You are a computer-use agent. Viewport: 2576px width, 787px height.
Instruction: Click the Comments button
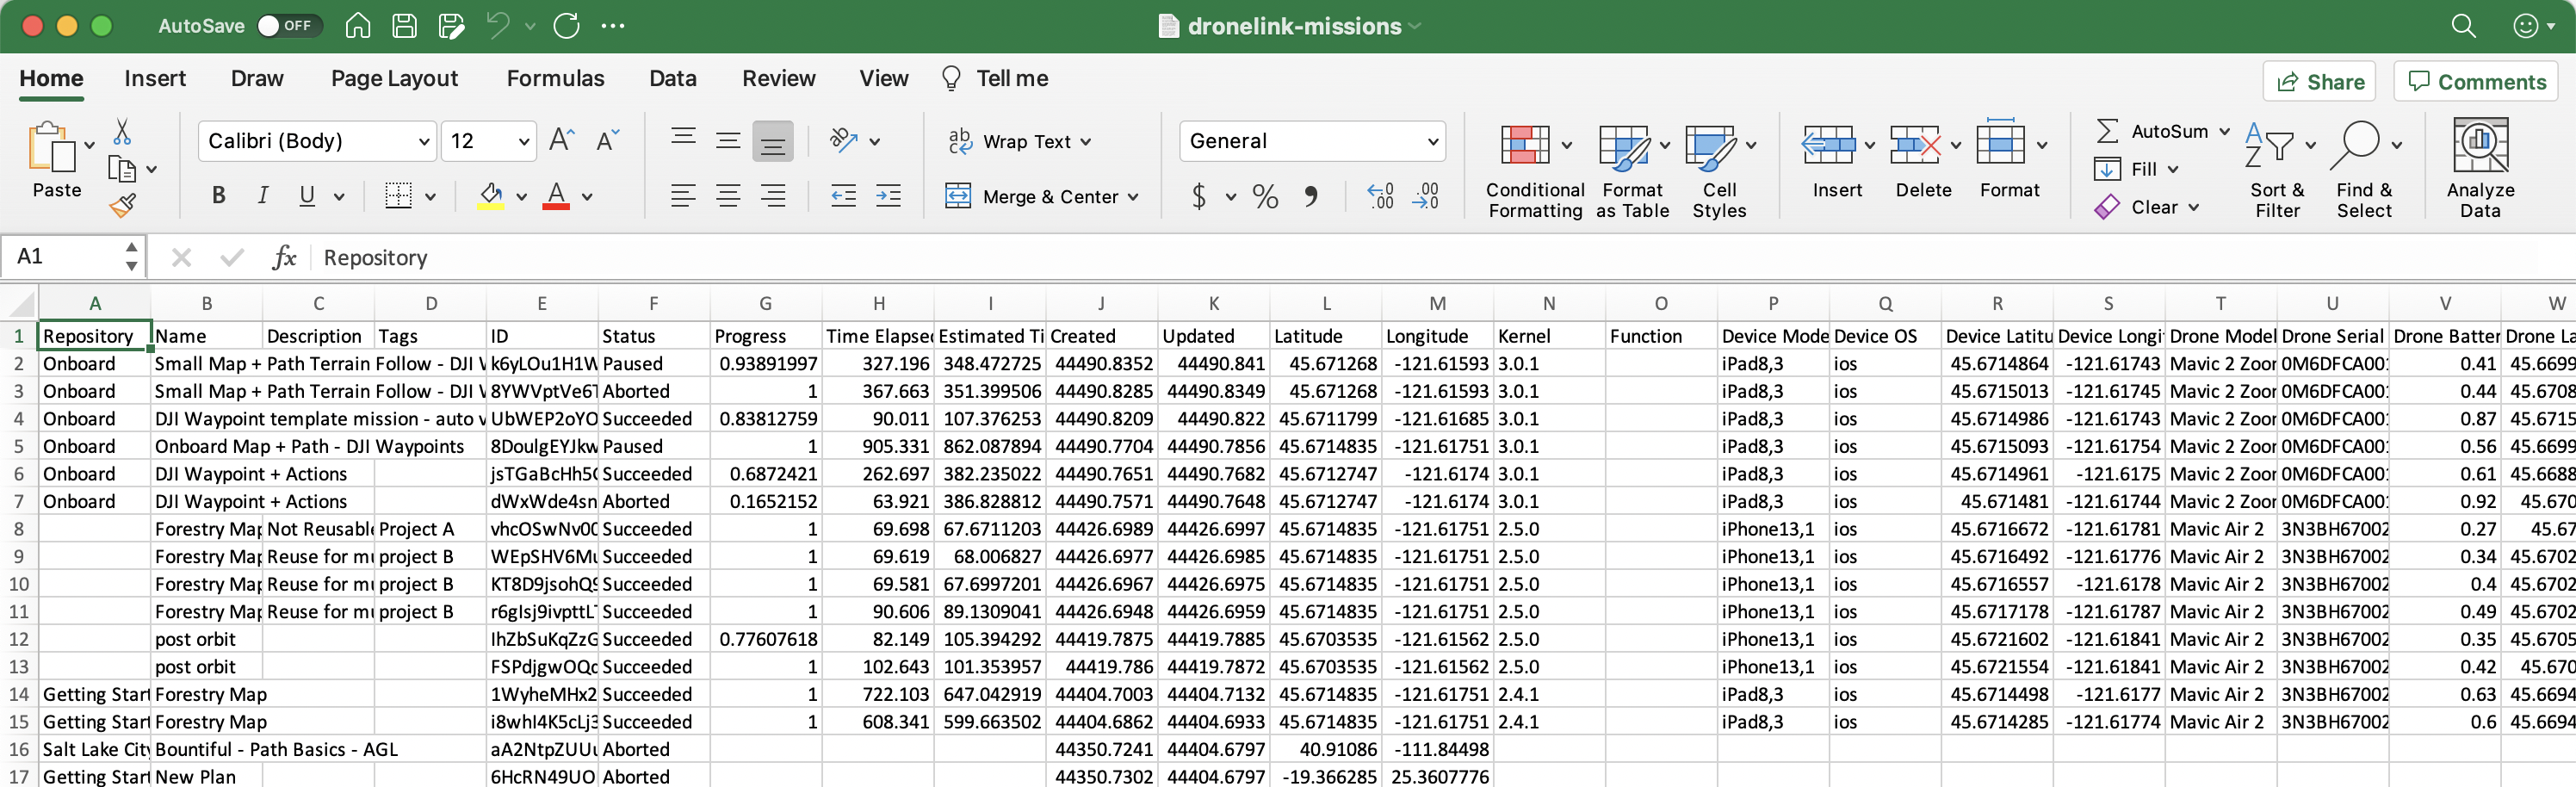tap(2476, 82)
